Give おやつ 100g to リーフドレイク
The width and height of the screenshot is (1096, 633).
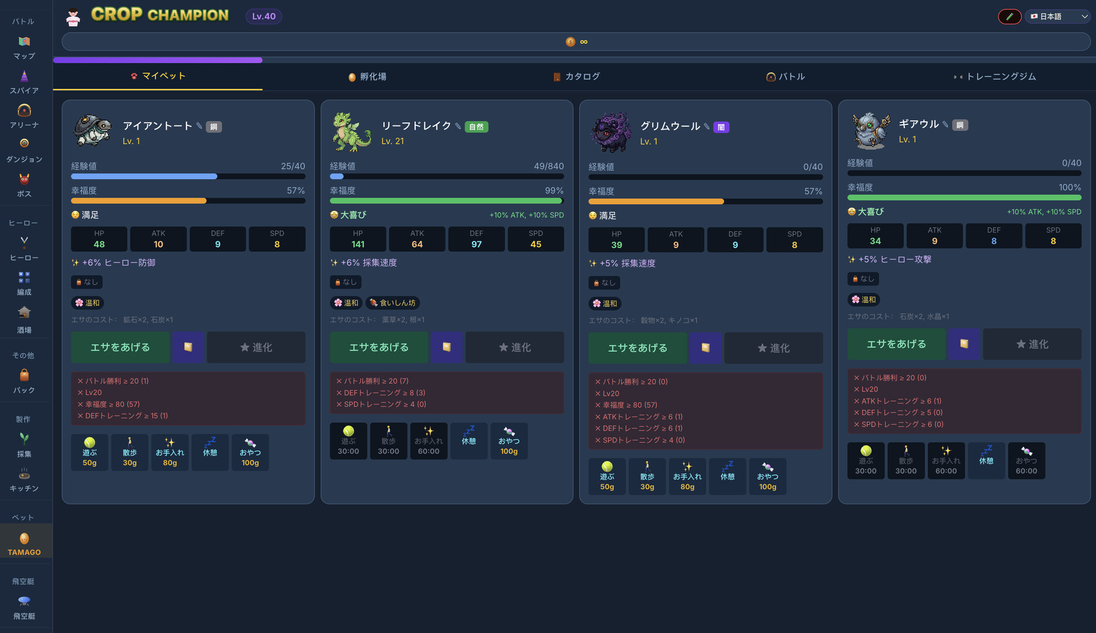(x=508, y=441)
